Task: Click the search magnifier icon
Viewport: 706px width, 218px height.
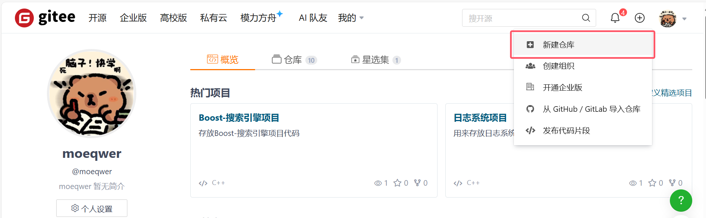Action: coord(586,18)
